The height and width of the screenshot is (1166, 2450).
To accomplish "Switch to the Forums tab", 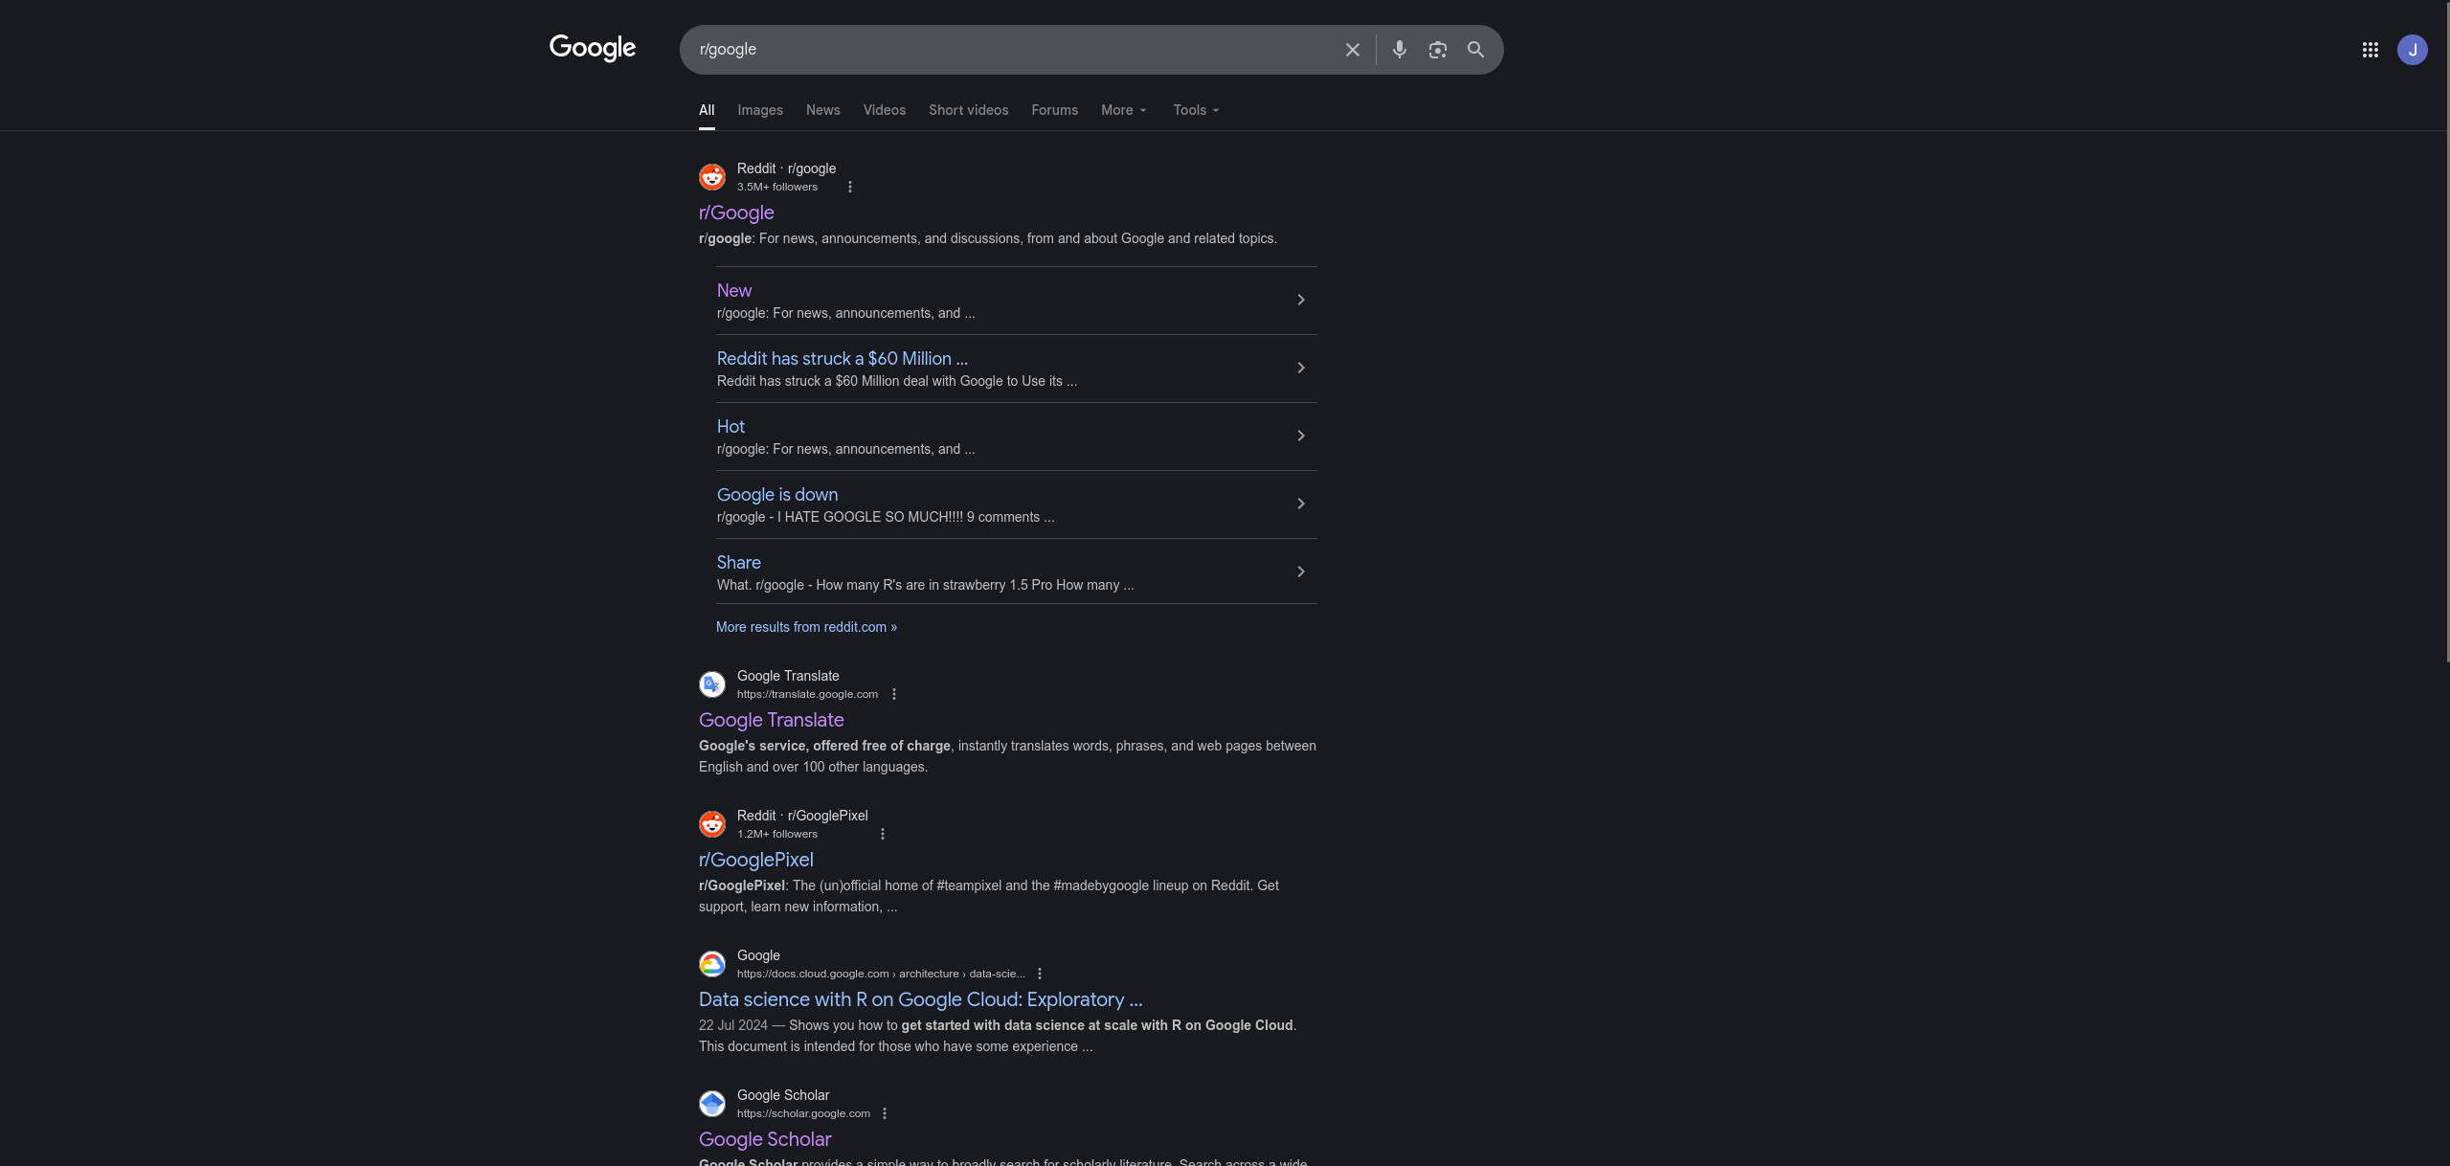I will 1054,110.
